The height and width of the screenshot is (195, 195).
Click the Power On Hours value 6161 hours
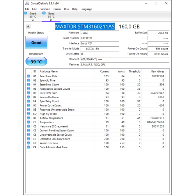[x=159, y=54]
